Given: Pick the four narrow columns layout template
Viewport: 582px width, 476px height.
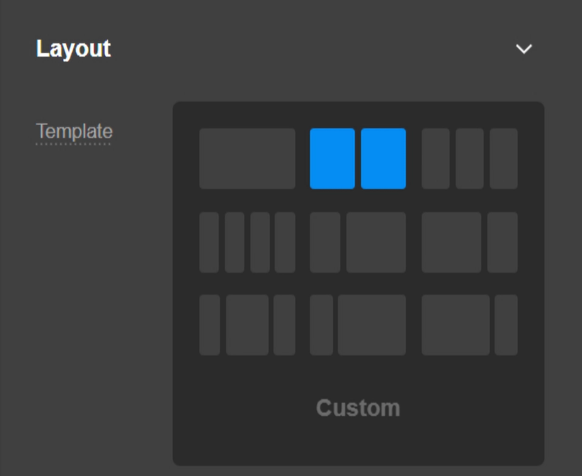Looking at the screenshot, I should click(247, 241).
